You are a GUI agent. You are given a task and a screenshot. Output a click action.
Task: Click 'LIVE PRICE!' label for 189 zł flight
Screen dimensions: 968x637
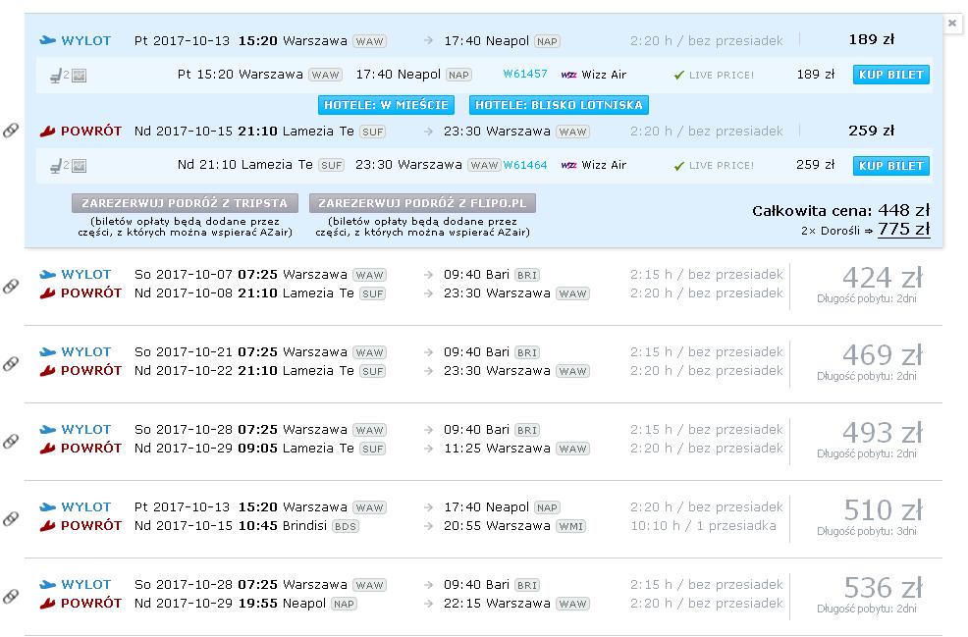(x=721, y=76)
